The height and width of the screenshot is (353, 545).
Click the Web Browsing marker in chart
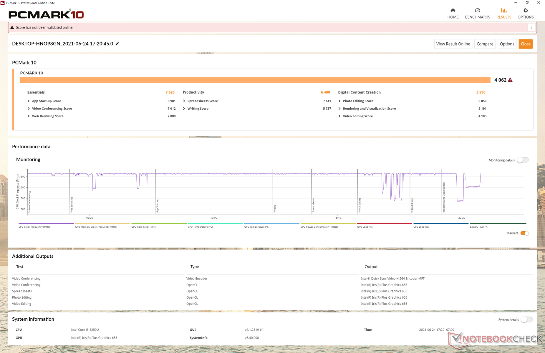pyautogui.click(x=72, y=204)
